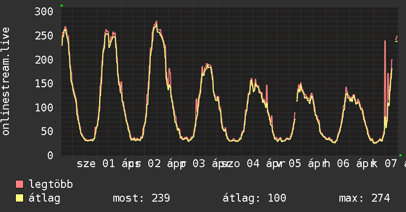Click the 150 y-axis tick label
This screenshot has width=406, height=212.
(x=44, y=84)
